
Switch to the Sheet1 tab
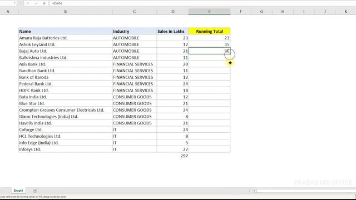point(18,191)
